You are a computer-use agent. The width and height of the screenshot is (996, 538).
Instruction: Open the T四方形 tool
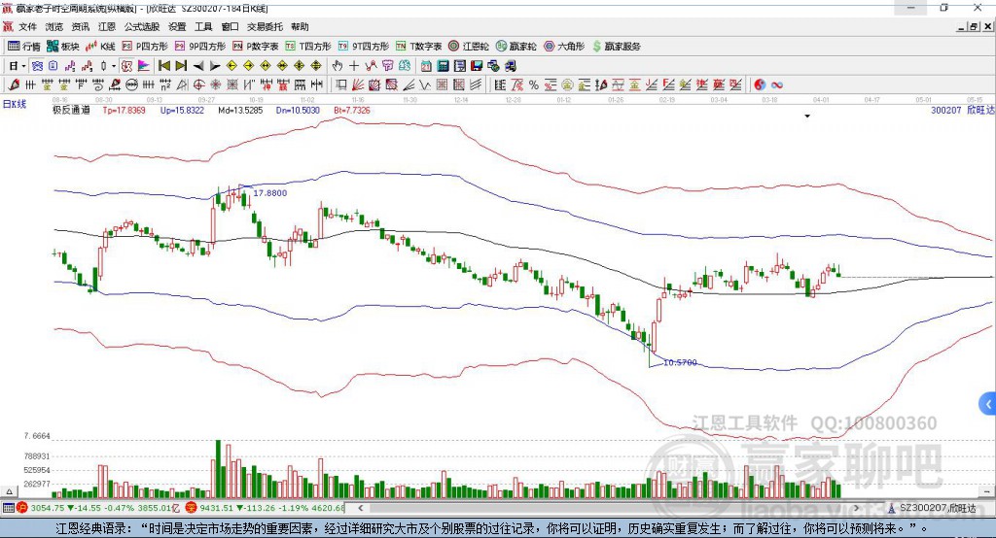tap(308, 47)
